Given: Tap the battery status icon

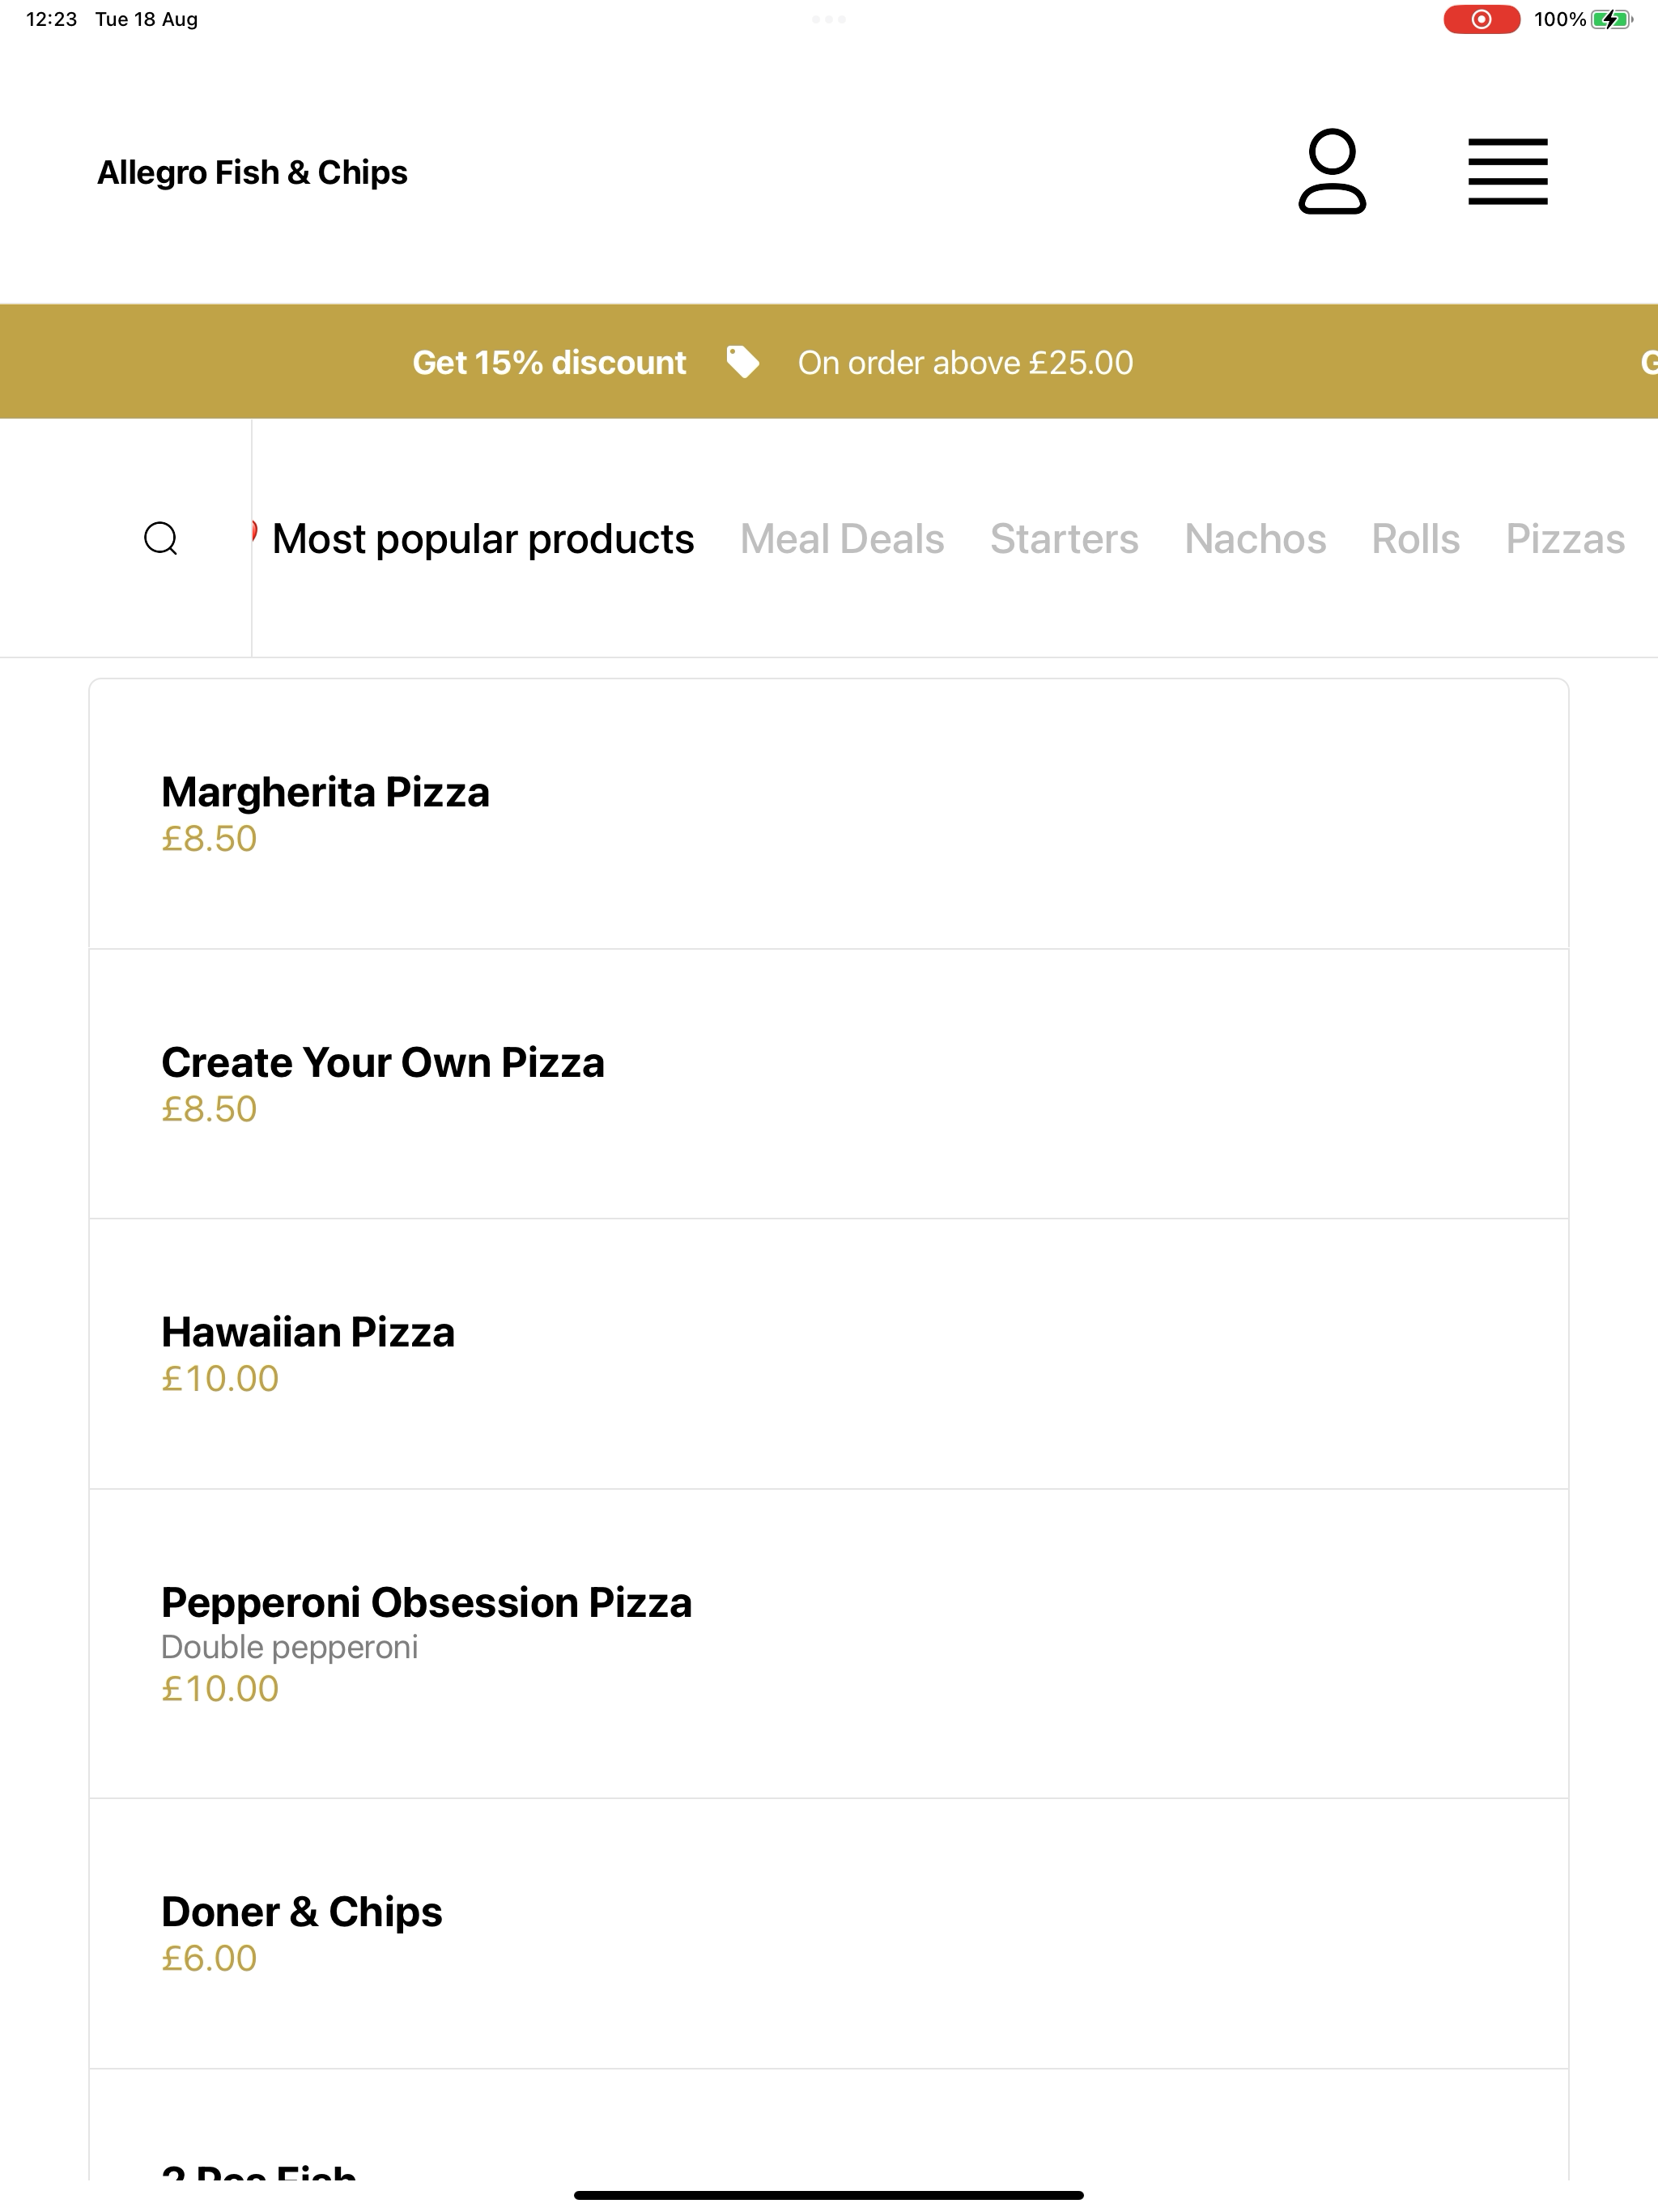Looking at the screenshot, I should click(x=1611, y=19).
